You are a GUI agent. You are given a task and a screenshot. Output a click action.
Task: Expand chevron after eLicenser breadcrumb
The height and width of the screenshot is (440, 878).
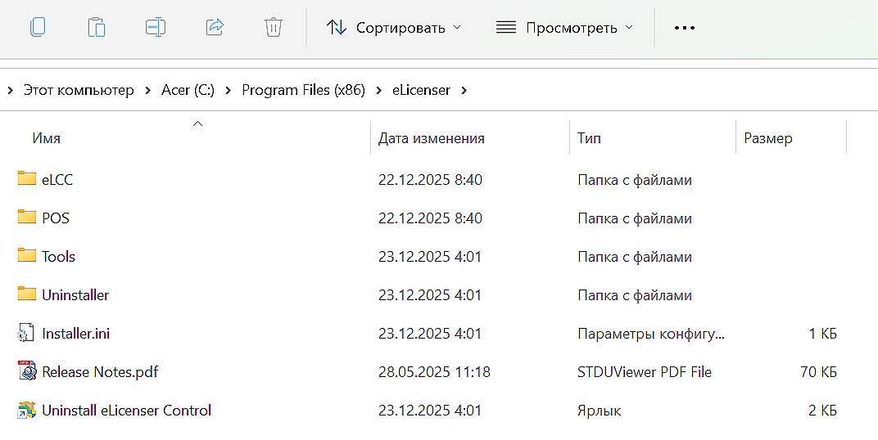(464, 90)
